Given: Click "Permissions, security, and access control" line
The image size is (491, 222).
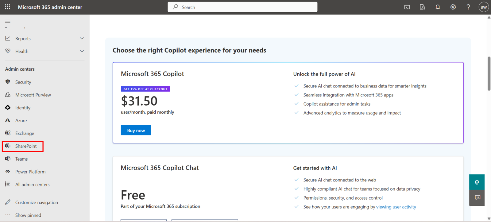Looking at the screenshot, I should 343,198.
